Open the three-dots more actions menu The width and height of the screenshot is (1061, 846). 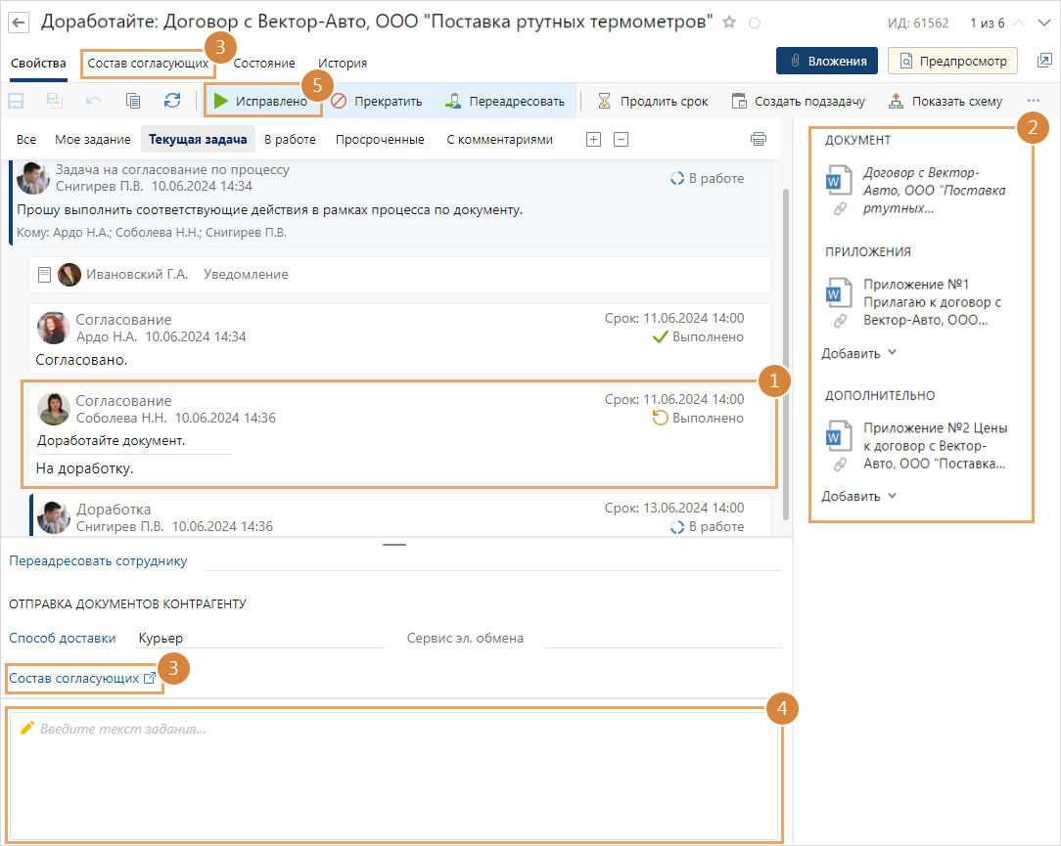1034,101
